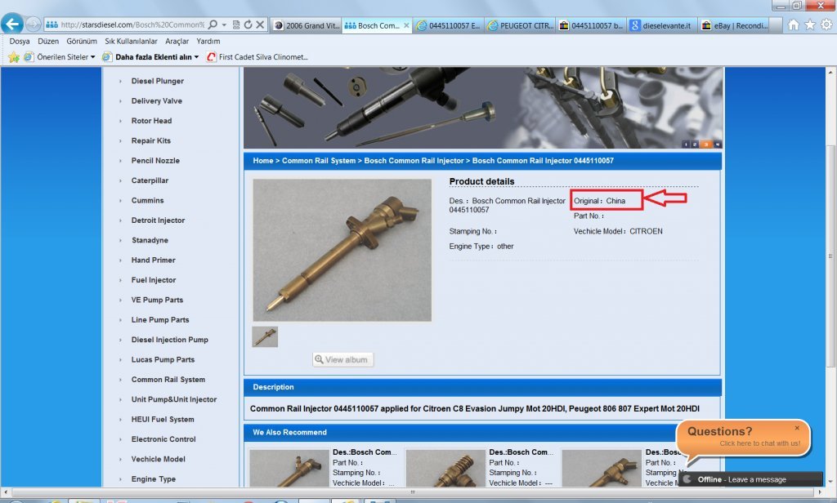Switch to the PEUGEOT CITR... tab
Screen dimensions: 837x503
[x=520, y=25]
